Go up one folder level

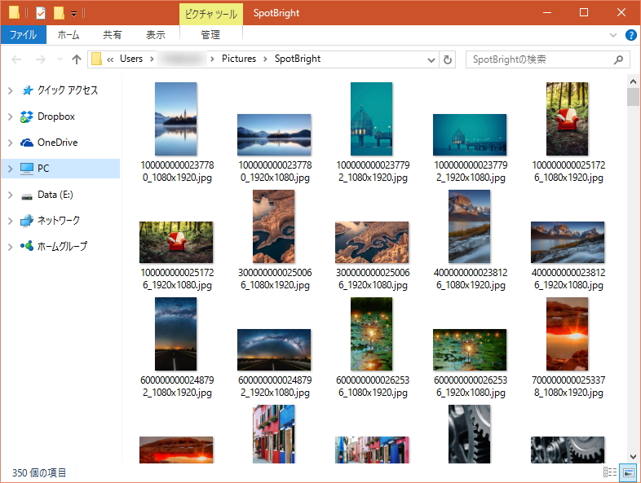77,59
